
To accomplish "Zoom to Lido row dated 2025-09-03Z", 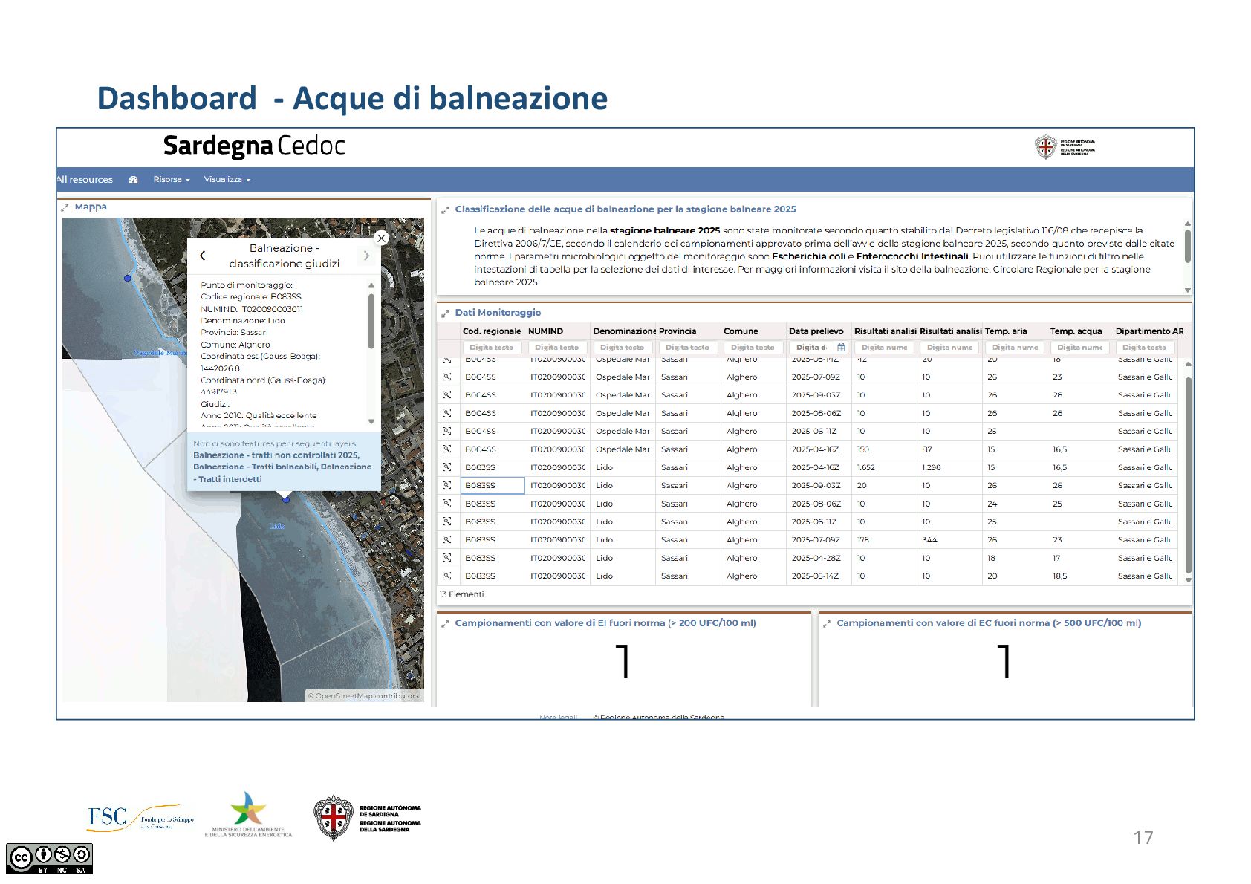I will point(446,485).
